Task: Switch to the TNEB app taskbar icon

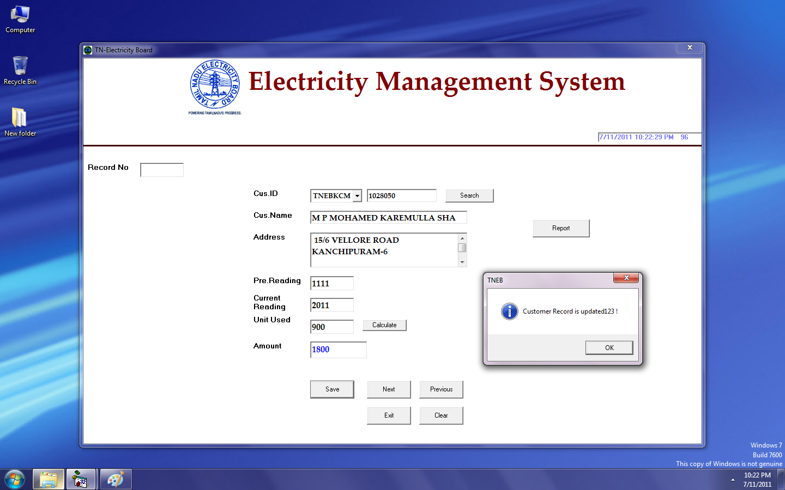Action: [x=81, y=480]
